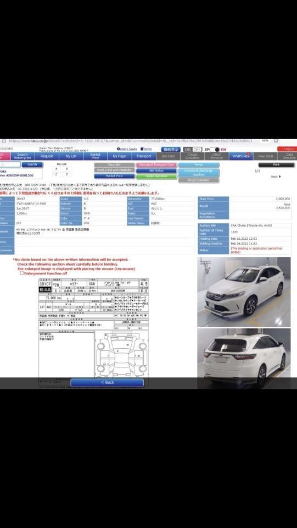Open the front view car photo
Screen dimensions: 297x528
click(244, 292)
